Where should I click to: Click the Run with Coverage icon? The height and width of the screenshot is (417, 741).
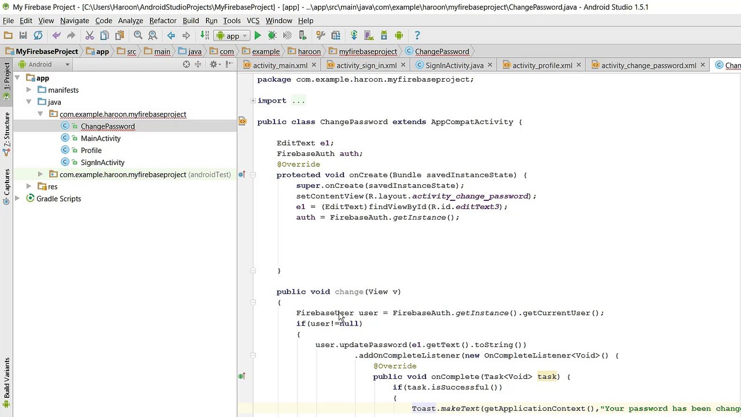point(287,36)
